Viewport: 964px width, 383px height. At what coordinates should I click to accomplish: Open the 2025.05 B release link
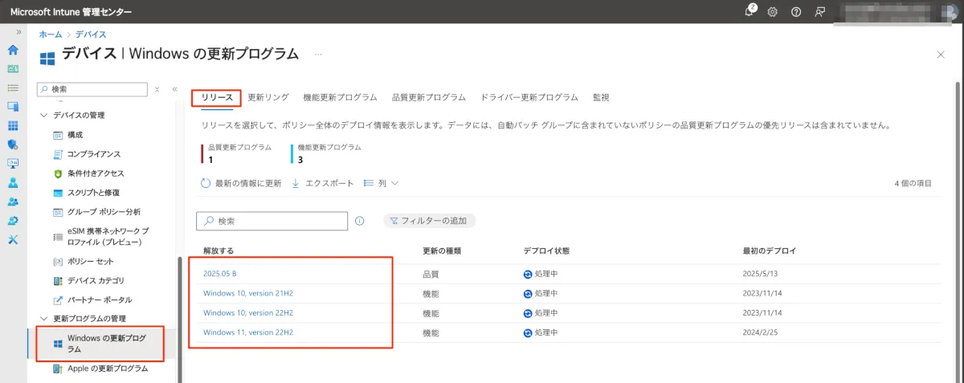pyautogui.click(x=219, y=274)
